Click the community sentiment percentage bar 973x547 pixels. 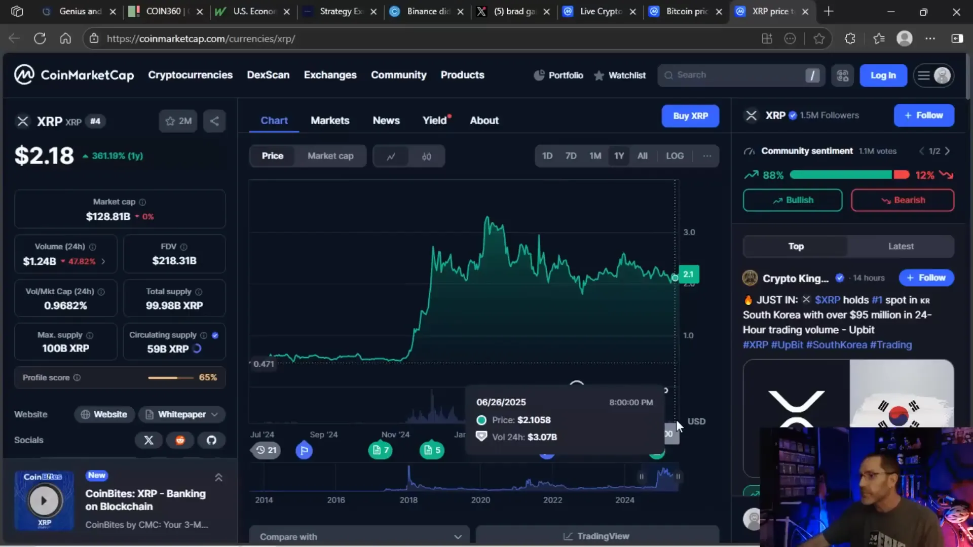[x=849, y=175]
